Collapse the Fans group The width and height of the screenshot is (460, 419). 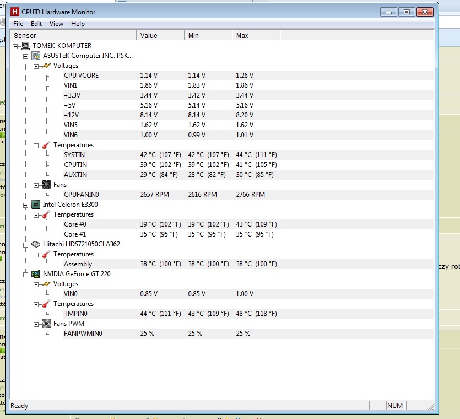pos(36,186)
